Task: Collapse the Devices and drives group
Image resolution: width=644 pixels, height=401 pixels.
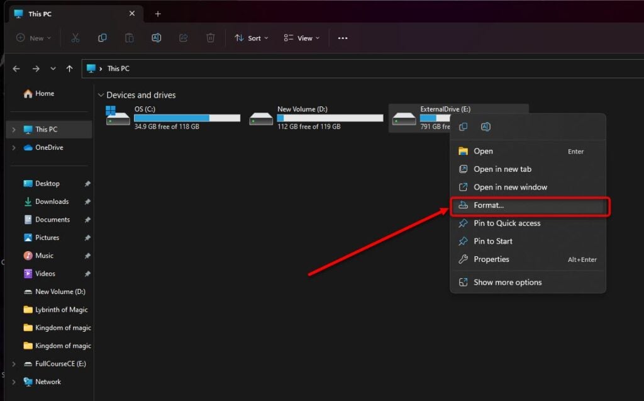Action: [x=101, y=95]
